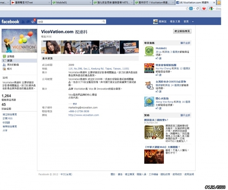The height and width of the screenshot is (190, 228).
Task: Switch to Mobile01 browser tab
Action: [x=72, y=2]
